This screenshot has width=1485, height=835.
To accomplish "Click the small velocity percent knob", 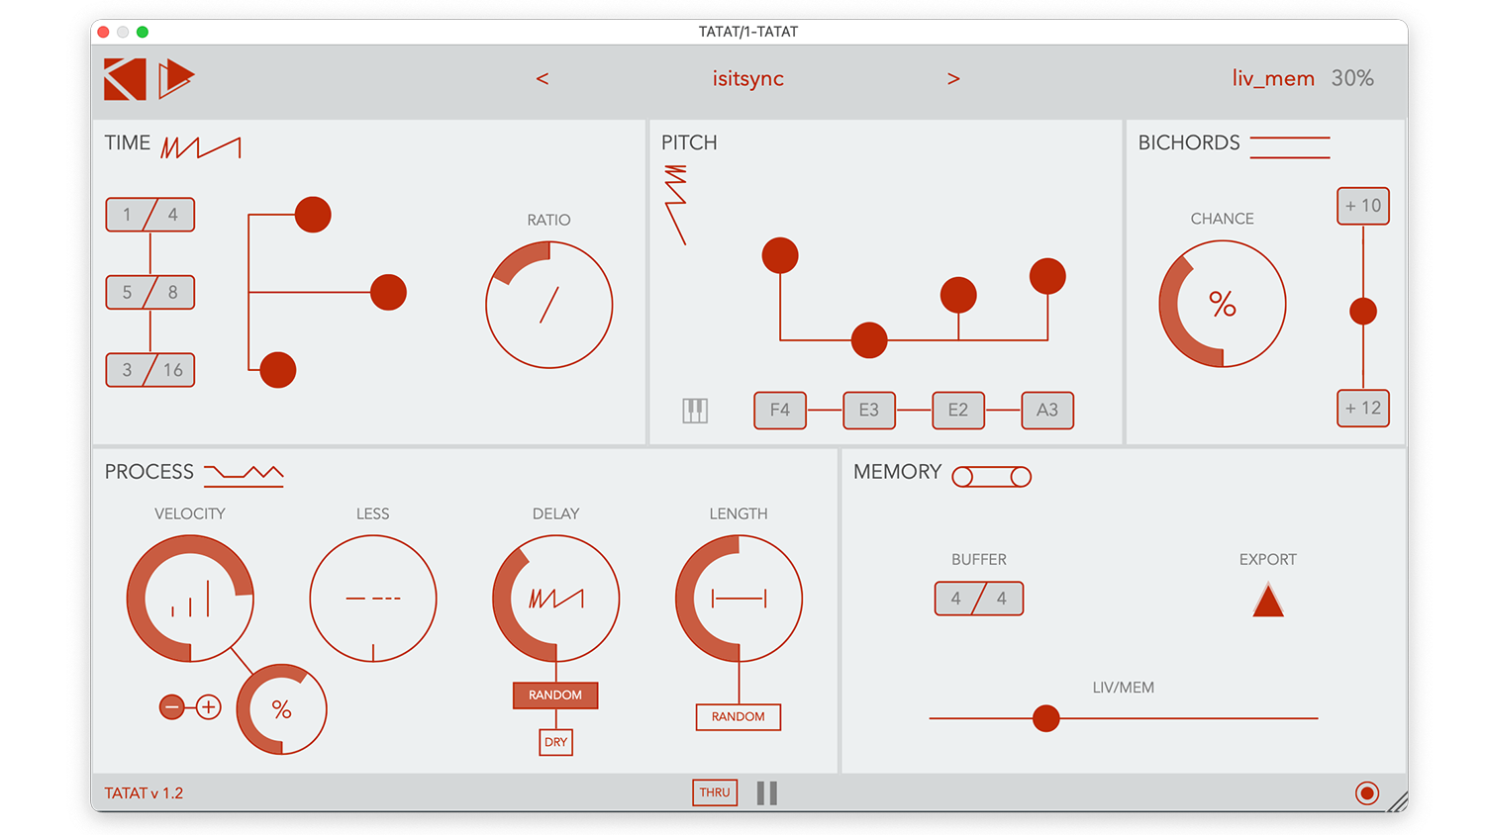I will [281, 709].
